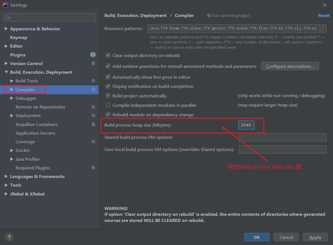This screenshot has width=333, height=245.
Task: Click the Reset link at top right
Action: pyautogui.click(x=324, y=15)
